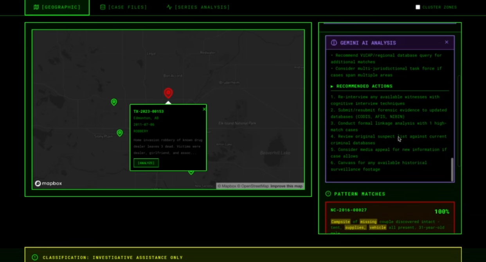Viewport: 486px width, 262px height.
Task: Select the red map pin
Action: pyautogui.click(x=168, y=93)
